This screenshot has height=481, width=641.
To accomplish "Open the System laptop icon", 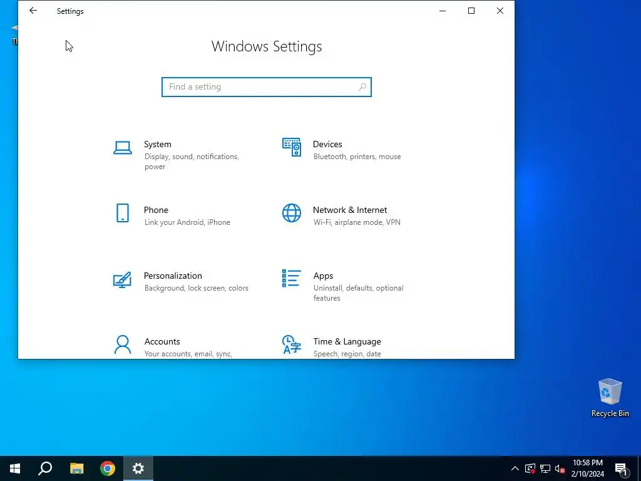I will 123,148.
